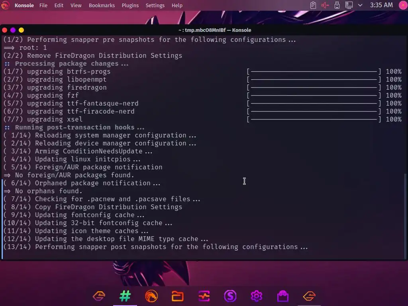Open the system monitor pulse dock icon
Screen dimensions: 408x306
pos(204,296)
